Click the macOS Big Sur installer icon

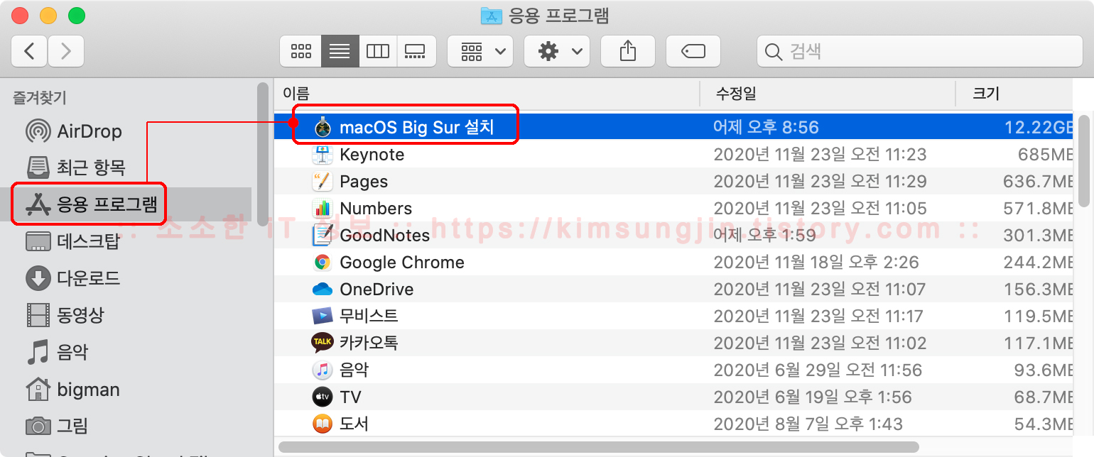click(x=323, y=128)
